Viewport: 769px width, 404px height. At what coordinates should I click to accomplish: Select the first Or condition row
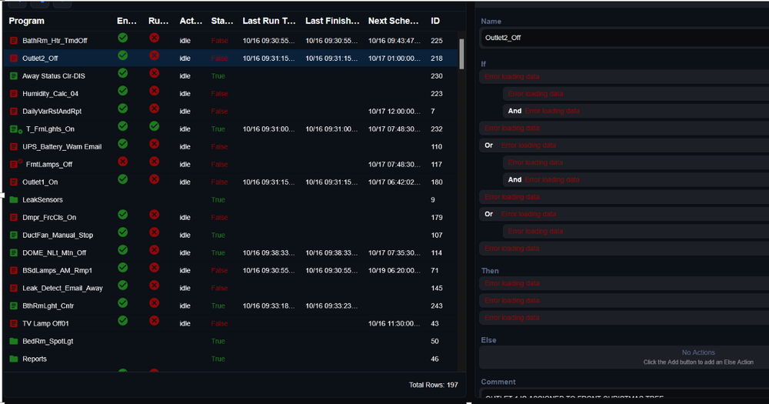624,145
